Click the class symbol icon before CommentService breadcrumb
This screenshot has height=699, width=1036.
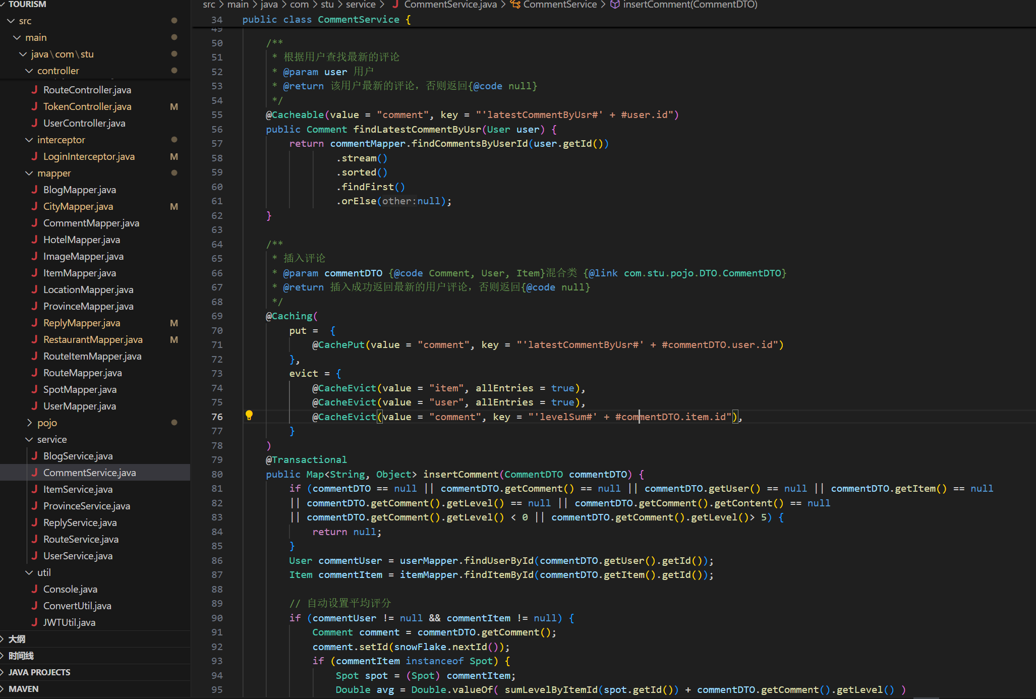point(515,5)
